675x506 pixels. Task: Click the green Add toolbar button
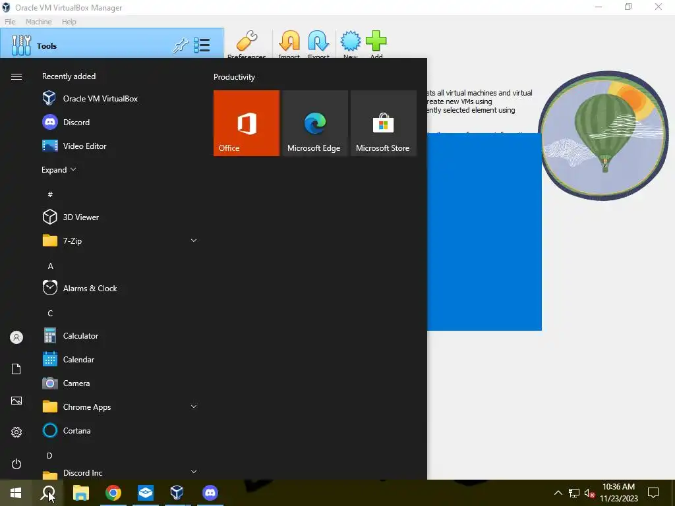tap(376, 44)
